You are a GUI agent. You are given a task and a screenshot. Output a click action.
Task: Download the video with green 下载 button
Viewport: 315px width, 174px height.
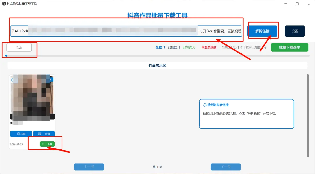click(x=47, y=144)
